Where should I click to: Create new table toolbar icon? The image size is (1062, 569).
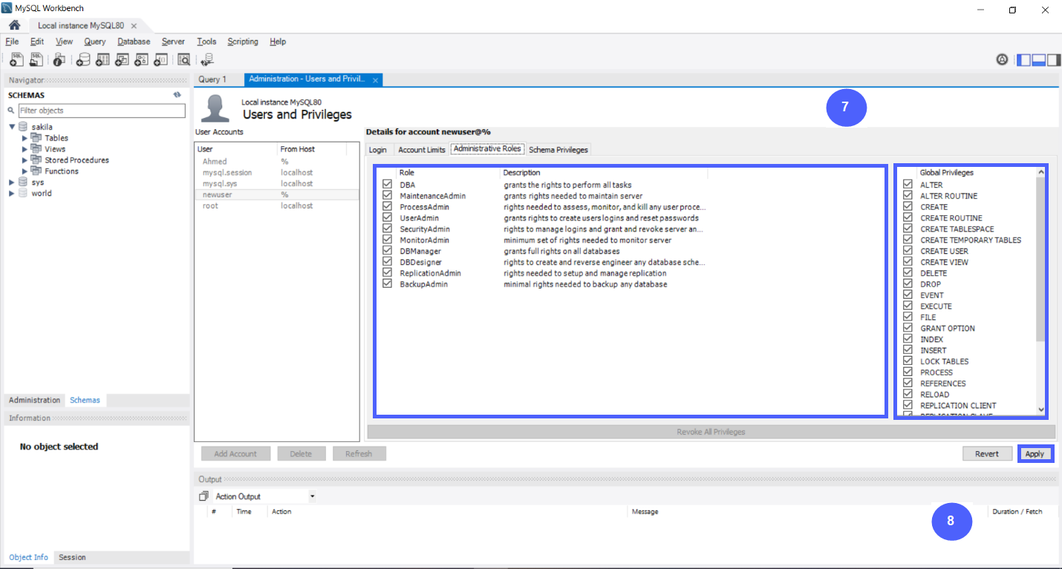[x=102, y=59]
